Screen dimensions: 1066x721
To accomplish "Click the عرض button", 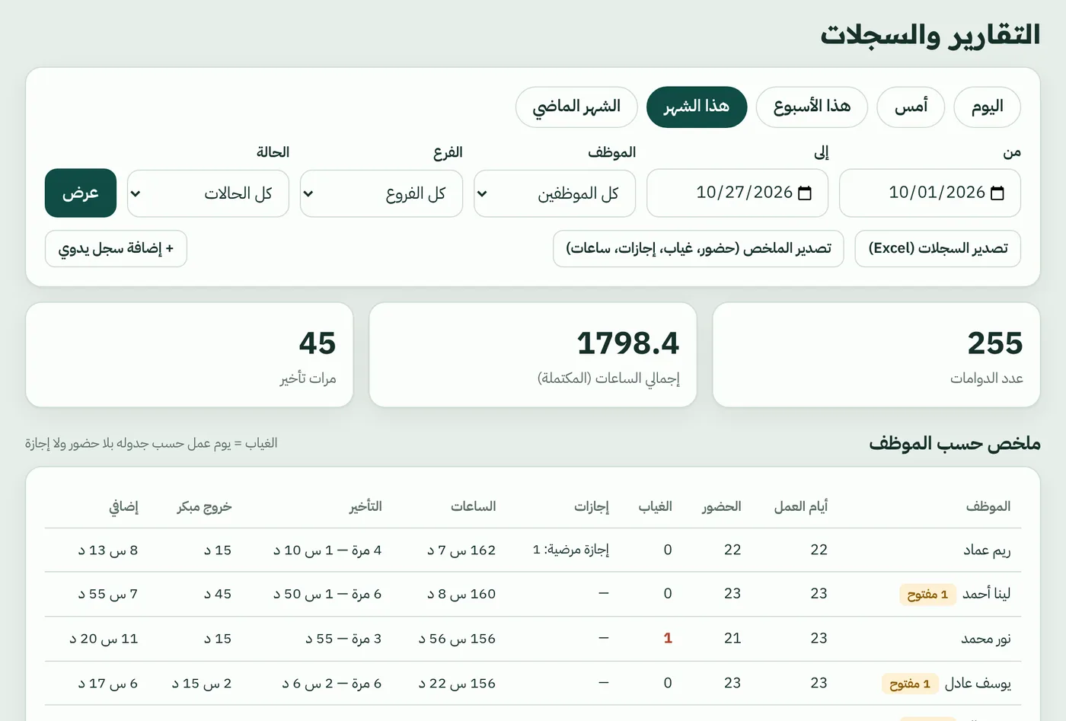I will pyautogui.click(x=81, y=193).
